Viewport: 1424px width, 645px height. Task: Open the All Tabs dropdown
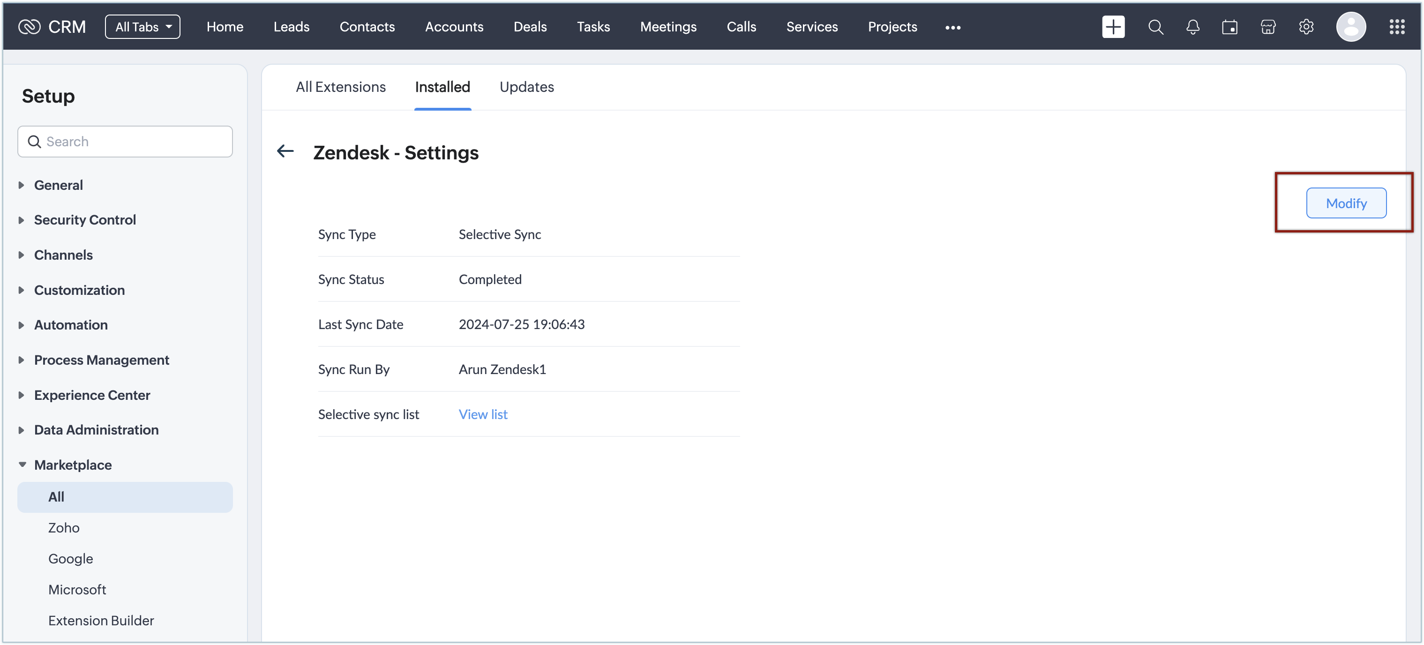(x=142, y=27)
